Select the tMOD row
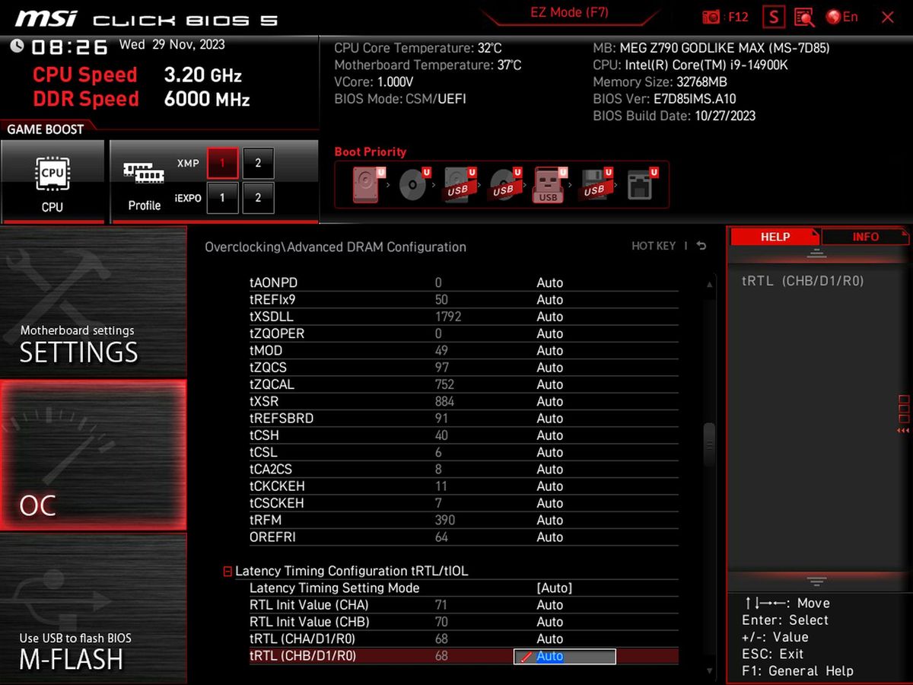This screenshot has width=913, height=685. coord(464,351)
